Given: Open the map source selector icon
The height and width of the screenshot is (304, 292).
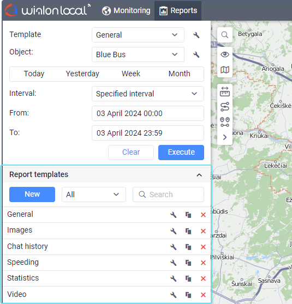Looking at the screenshot, I should (225, 70).
